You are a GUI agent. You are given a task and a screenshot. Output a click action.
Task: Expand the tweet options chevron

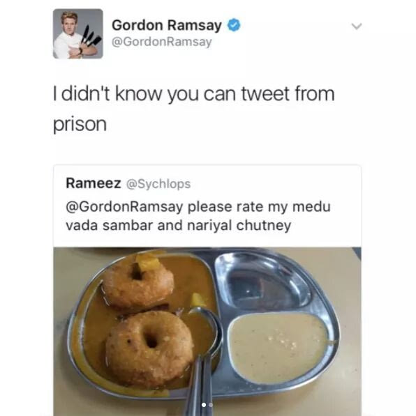click(357, 26)
